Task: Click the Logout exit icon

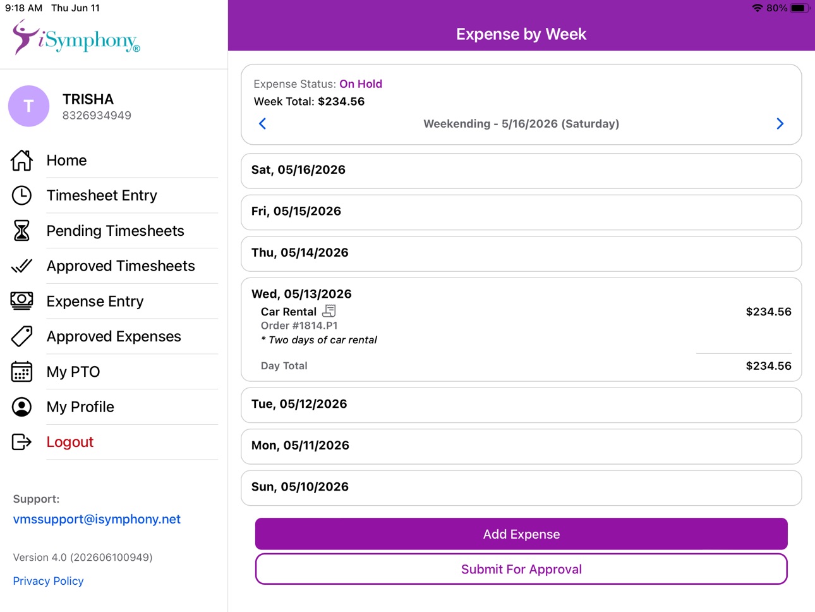Action: 21,442
